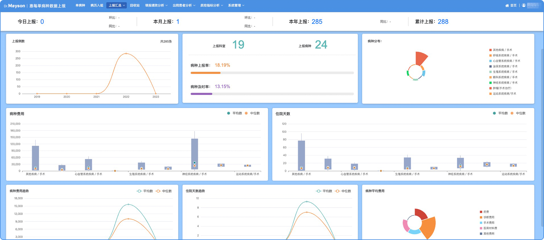Screen dimensions: 544x240
Task: Open the 单病种 menu item
Action: click(80, 5)
